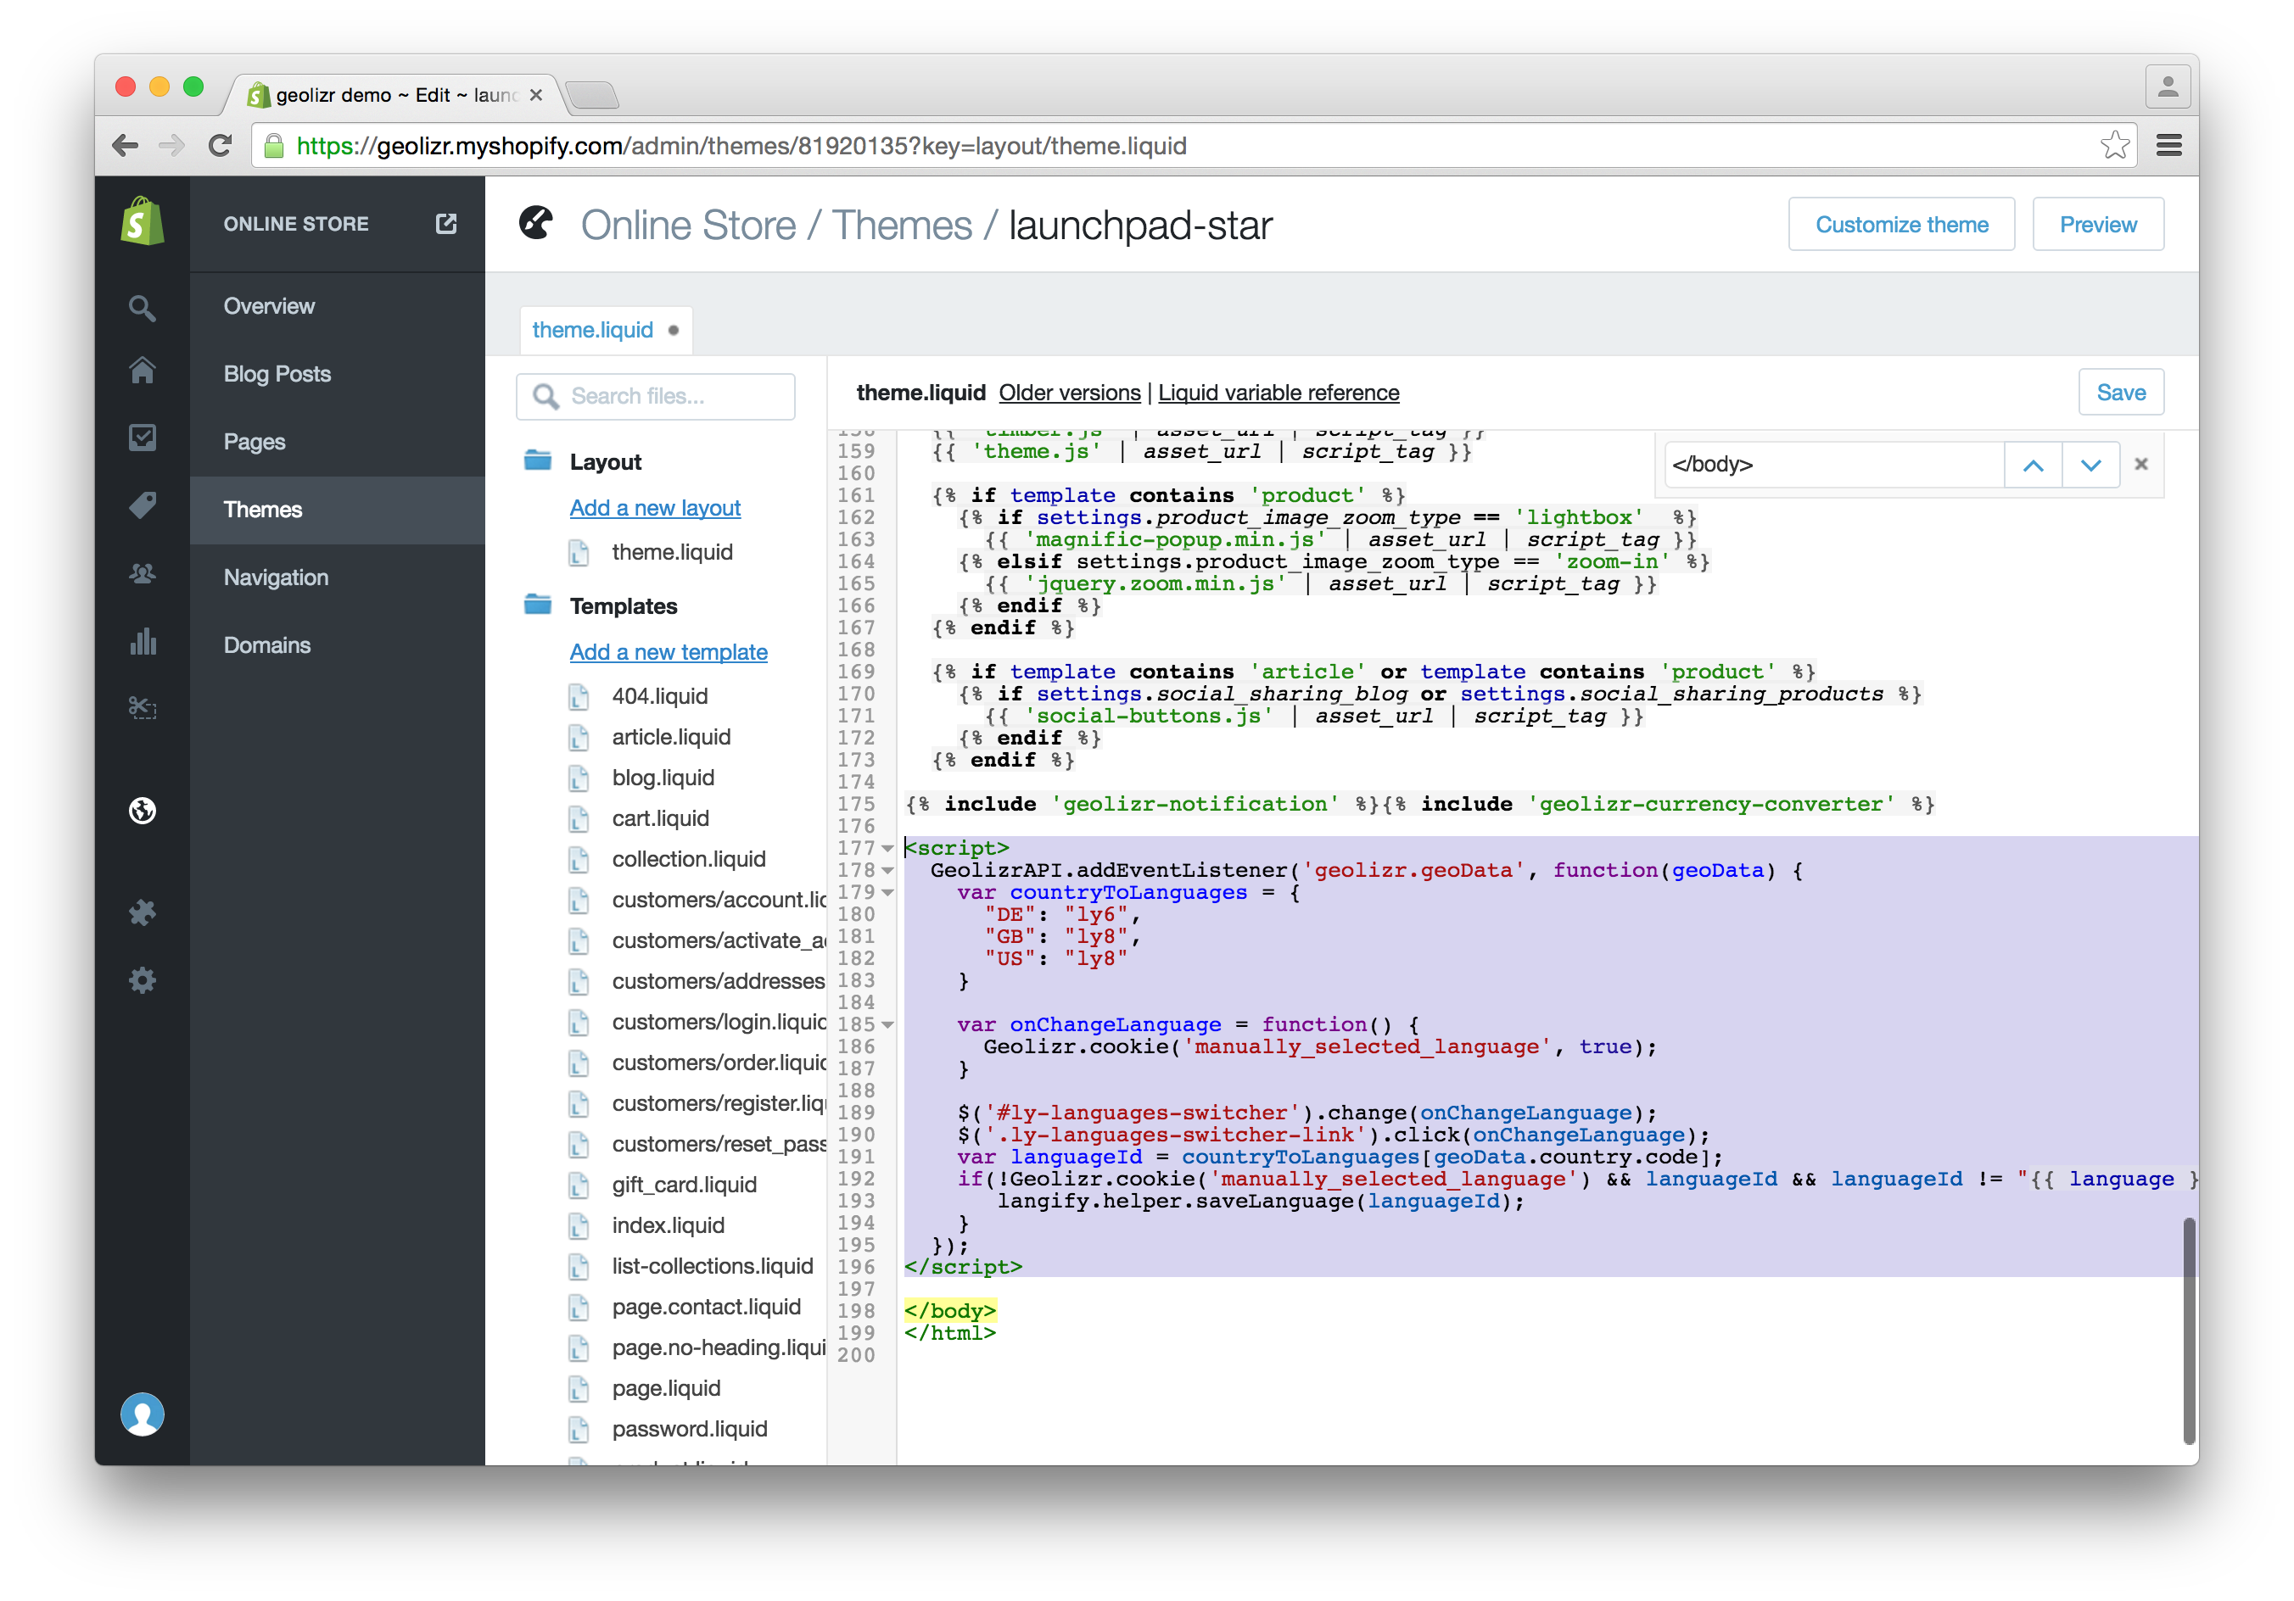Go to the Home house icon

[x=142, y=371]
